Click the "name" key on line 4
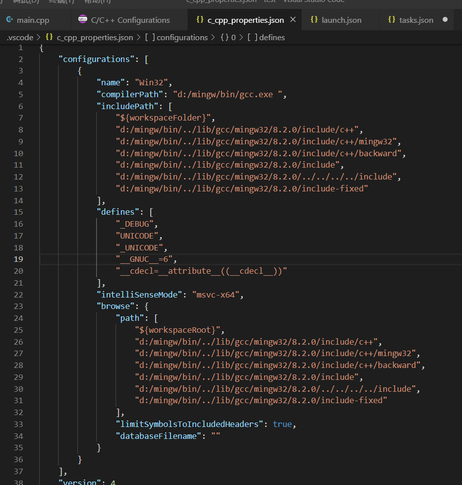The height and width of the screenshot is (485, 462). click(x=111, y=83)
